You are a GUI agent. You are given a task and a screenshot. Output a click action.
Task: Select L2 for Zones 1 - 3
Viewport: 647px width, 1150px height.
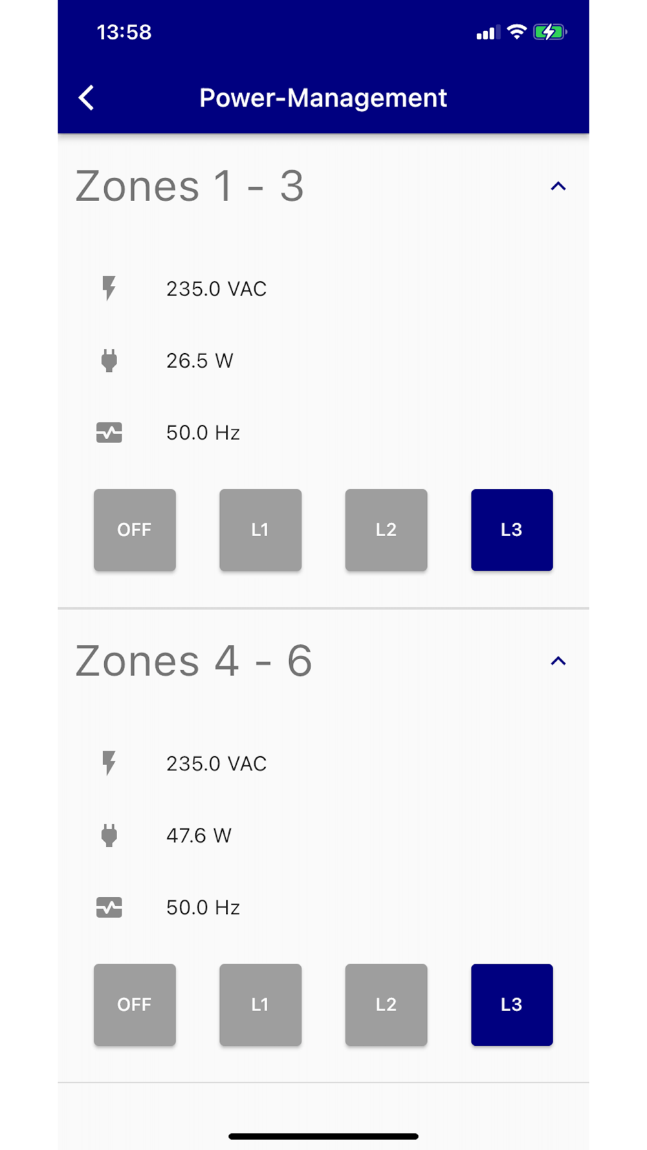click(386, 530)
